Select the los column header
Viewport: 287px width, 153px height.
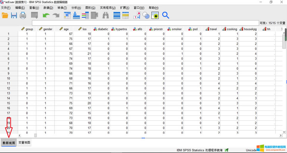tap(82, 29)
